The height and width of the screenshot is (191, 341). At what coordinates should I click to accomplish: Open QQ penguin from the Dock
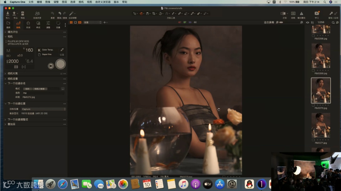(x=249, y=184)
